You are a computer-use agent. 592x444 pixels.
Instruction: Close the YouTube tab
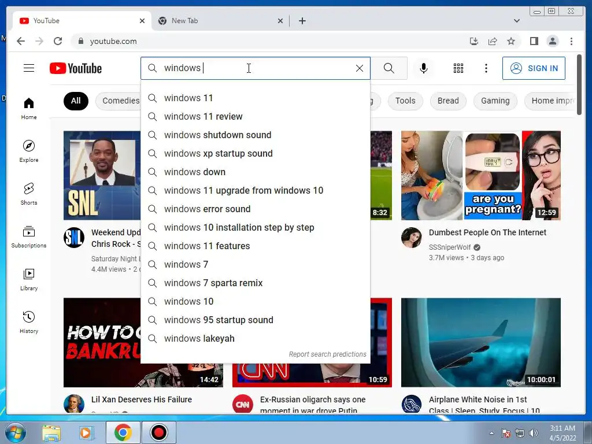coord(142,21)
